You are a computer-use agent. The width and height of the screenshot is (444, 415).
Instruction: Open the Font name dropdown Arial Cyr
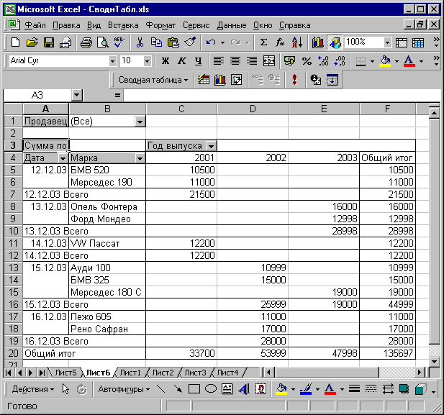tap(112, 61)
